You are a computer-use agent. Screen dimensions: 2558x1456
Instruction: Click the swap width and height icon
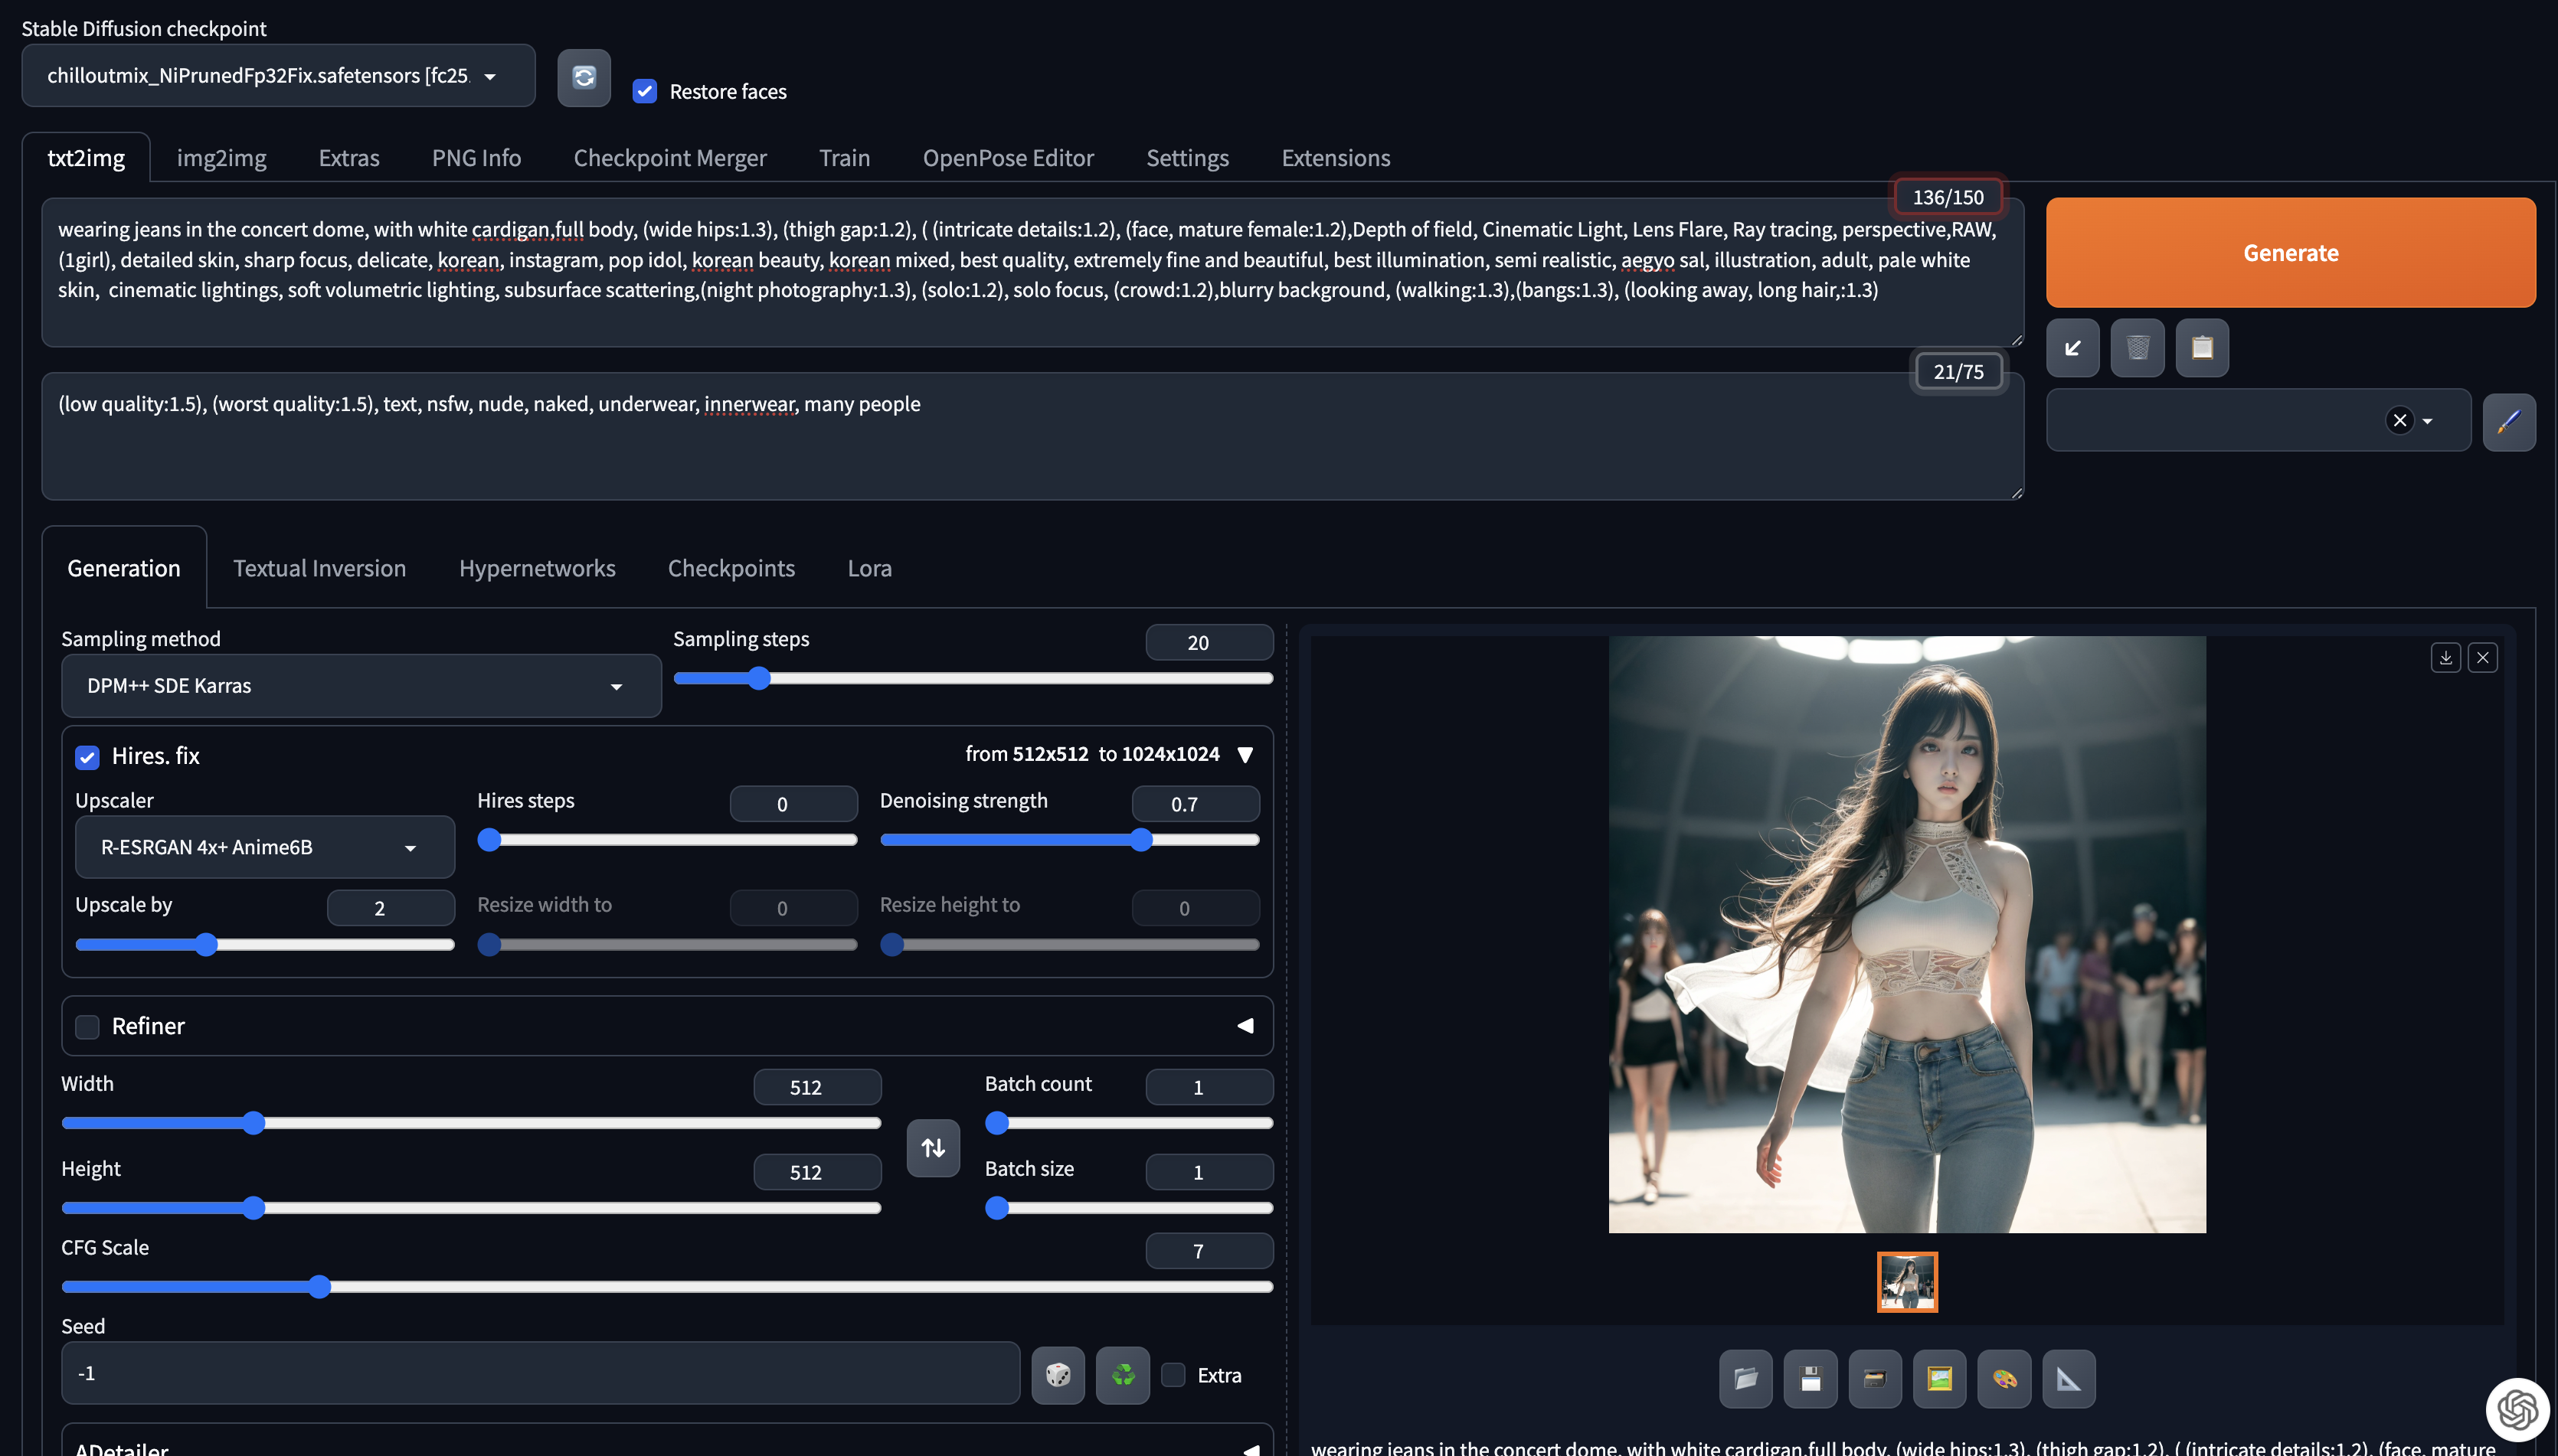coord(932,1148)
